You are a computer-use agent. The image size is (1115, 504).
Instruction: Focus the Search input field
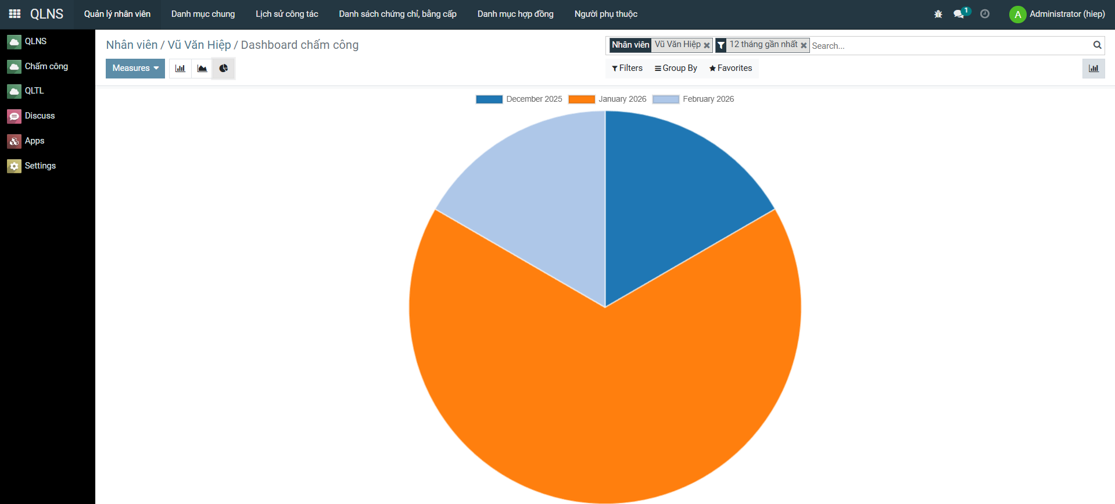pyautogui.click(x=951, y=46)
